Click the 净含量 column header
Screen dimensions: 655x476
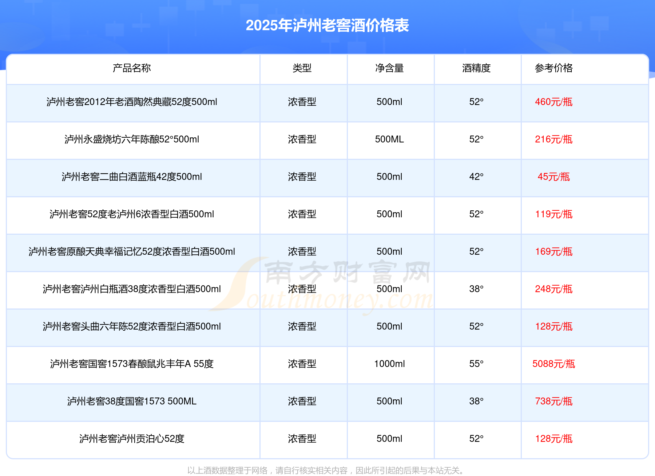tap(389, 68)
